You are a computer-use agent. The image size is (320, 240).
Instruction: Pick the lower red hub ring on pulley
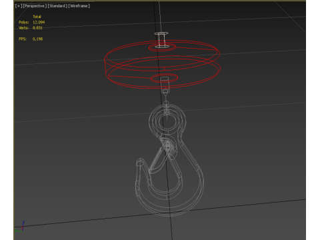click(x=165, y=78)
